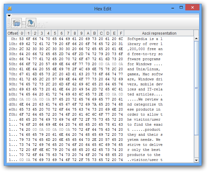
Task: Select the 0h: offset row label
Action: click(14, 39)
